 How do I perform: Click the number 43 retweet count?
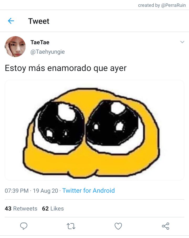(8, 209)
